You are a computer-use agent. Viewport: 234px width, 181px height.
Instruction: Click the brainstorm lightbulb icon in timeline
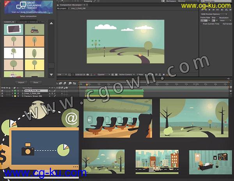tap(70, 83)
